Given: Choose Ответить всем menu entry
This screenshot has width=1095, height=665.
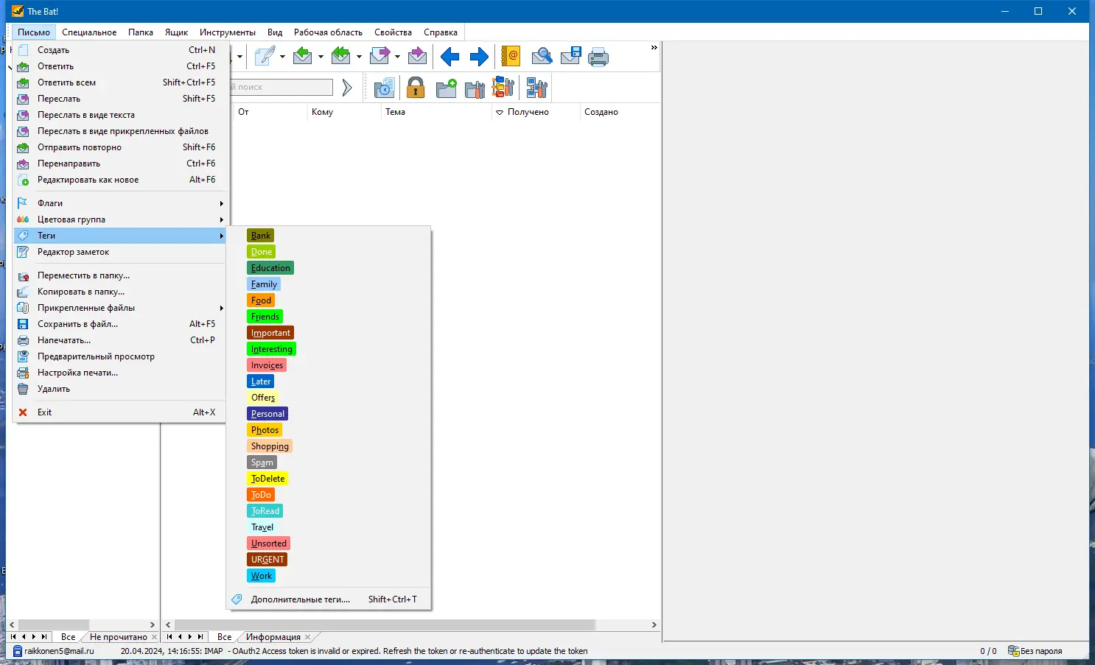Looking at the screenshot, I should 120,82.
